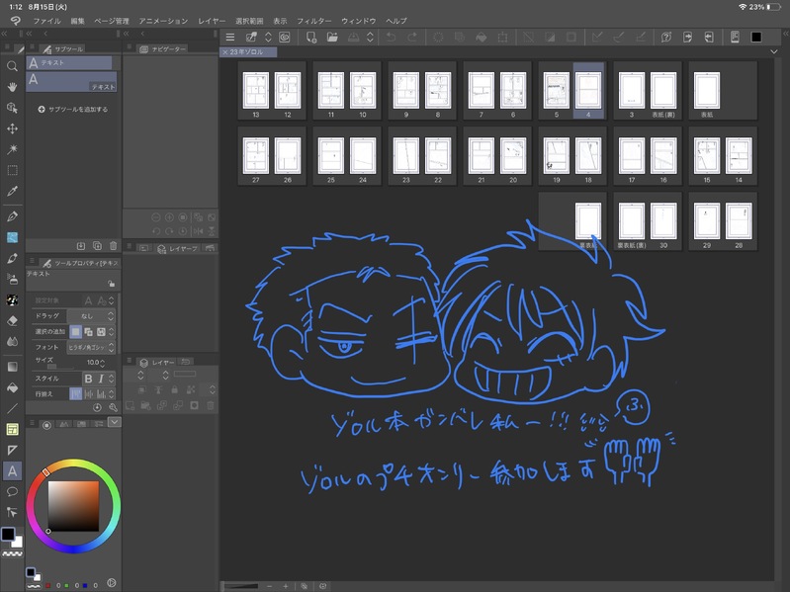Switch to the 23年ゾロル document tab
The width and height of the screenshot is (790, 592).
click(248, 51)
